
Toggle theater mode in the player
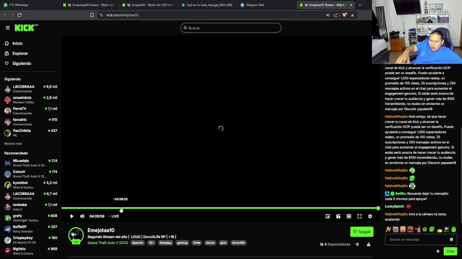[349, 216]
